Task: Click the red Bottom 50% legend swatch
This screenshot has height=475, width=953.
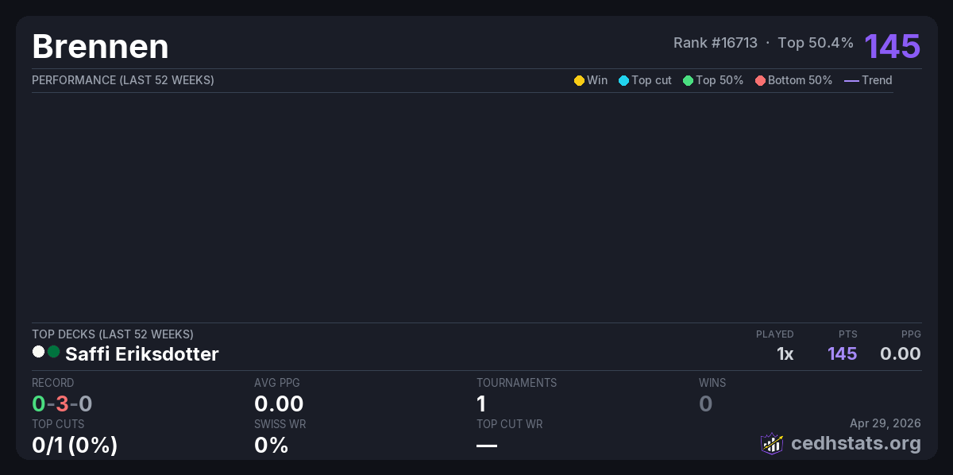Action: click(760, 80)
